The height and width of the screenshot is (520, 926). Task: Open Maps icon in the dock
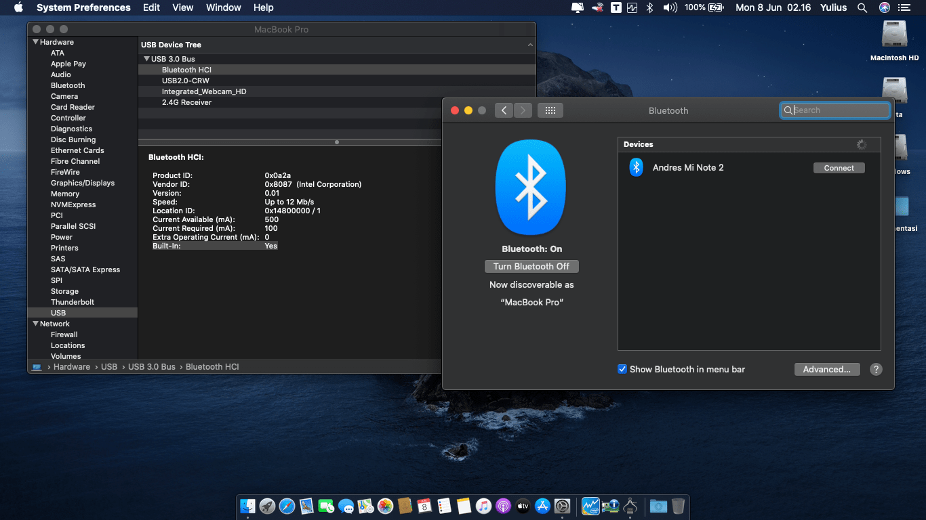[x=366, y=506]
